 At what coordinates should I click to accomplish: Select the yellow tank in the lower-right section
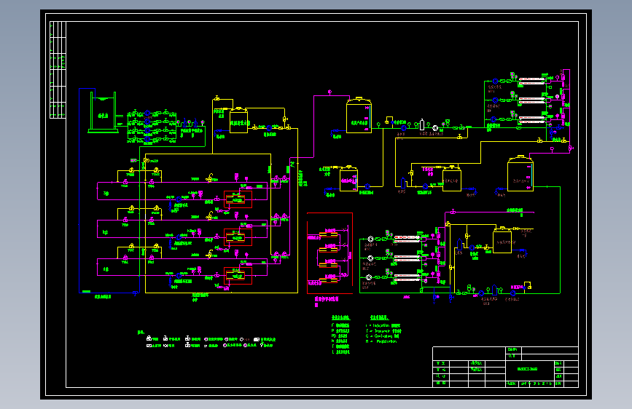(x=502, y=240)
